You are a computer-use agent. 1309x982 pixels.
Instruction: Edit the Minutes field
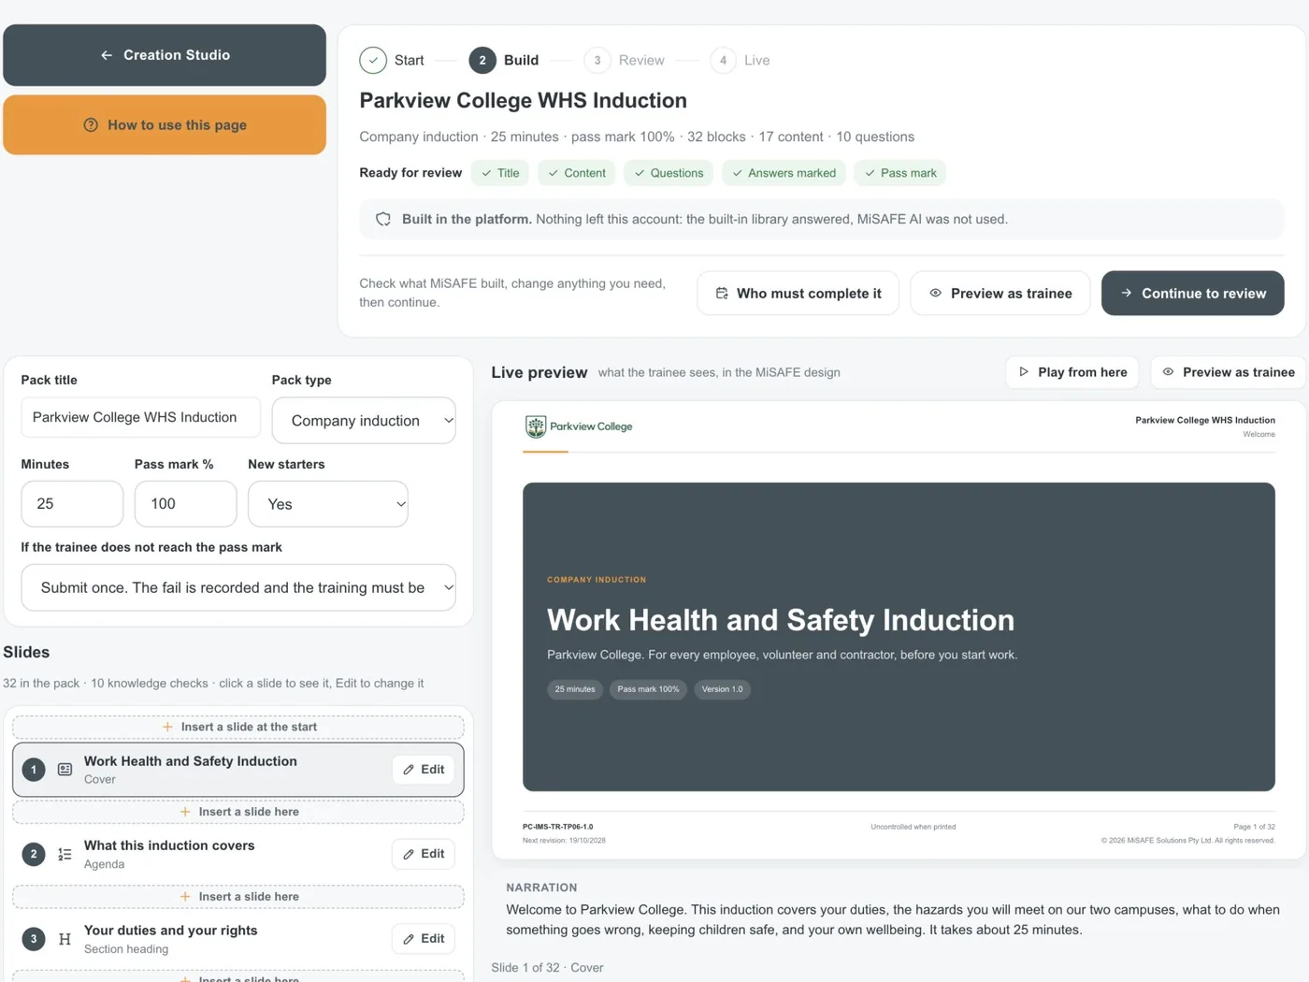72,504
